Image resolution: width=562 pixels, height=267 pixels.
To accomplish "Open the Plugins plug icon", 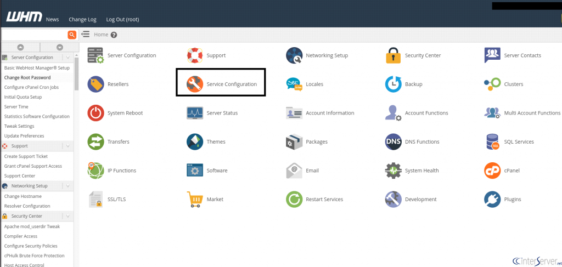I will [492, 200].
